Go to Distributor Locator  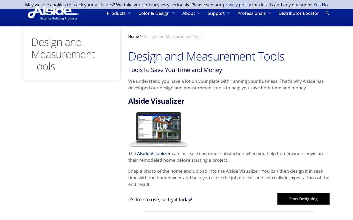pyautogui.click(x=299, y=13)
